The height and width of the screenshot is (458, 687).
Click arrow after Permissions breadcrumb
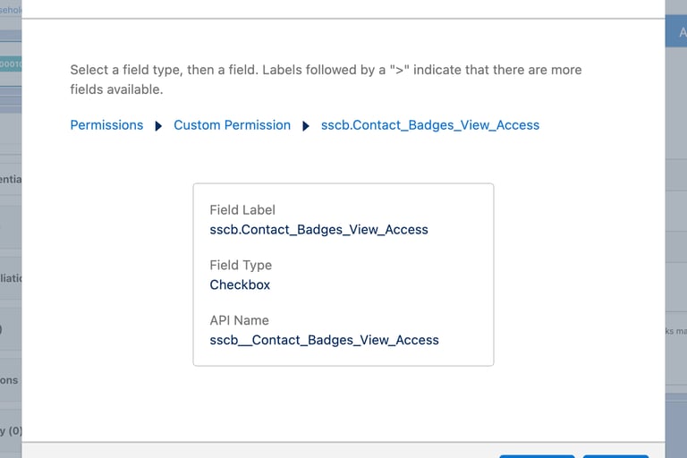158,126
